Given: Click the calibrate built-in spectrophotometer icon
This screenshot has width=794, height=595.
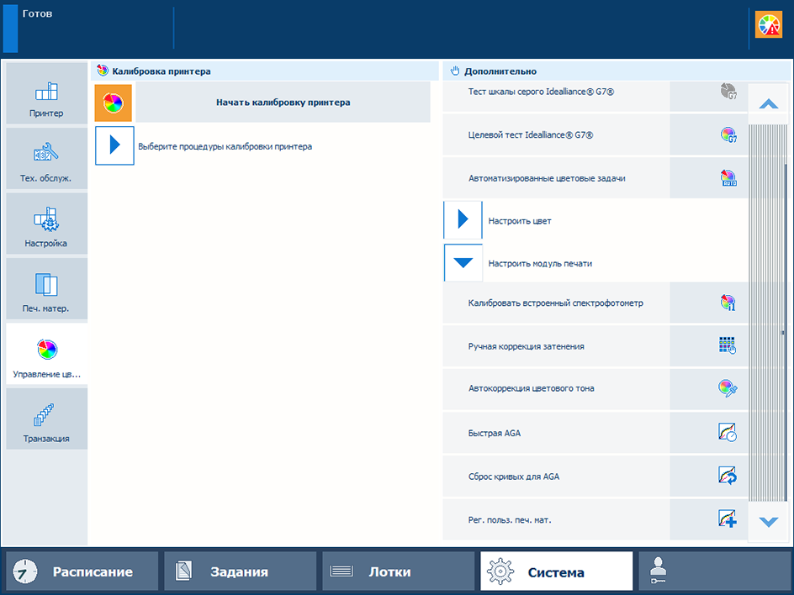Looking at the screenshot, I should pyautogui.click(x=728, y=303).
